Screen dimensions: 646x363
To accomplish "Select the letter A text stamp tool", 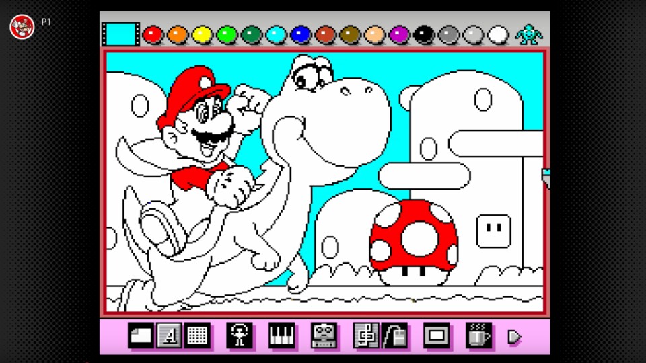I will pyautogui.click(x=169, y=335).
